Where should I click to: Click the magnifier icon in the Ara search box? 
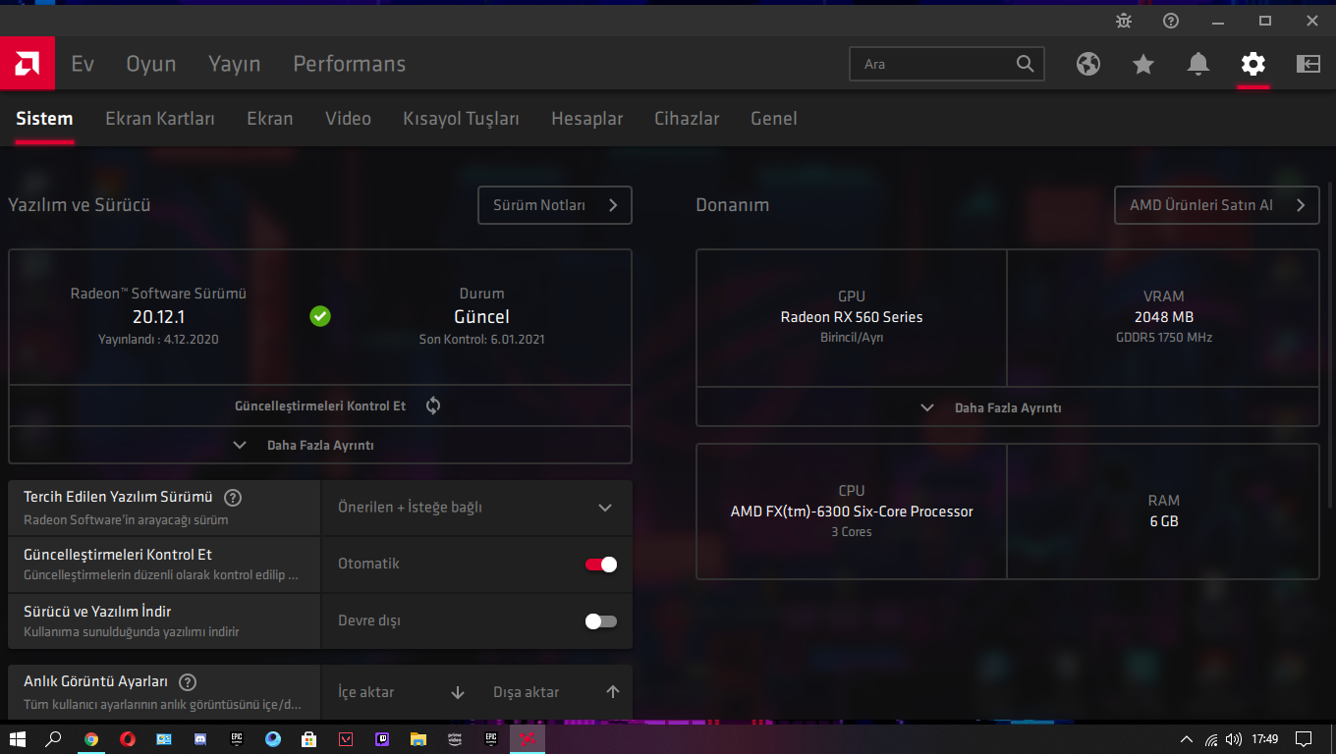tap(1025, 64)
